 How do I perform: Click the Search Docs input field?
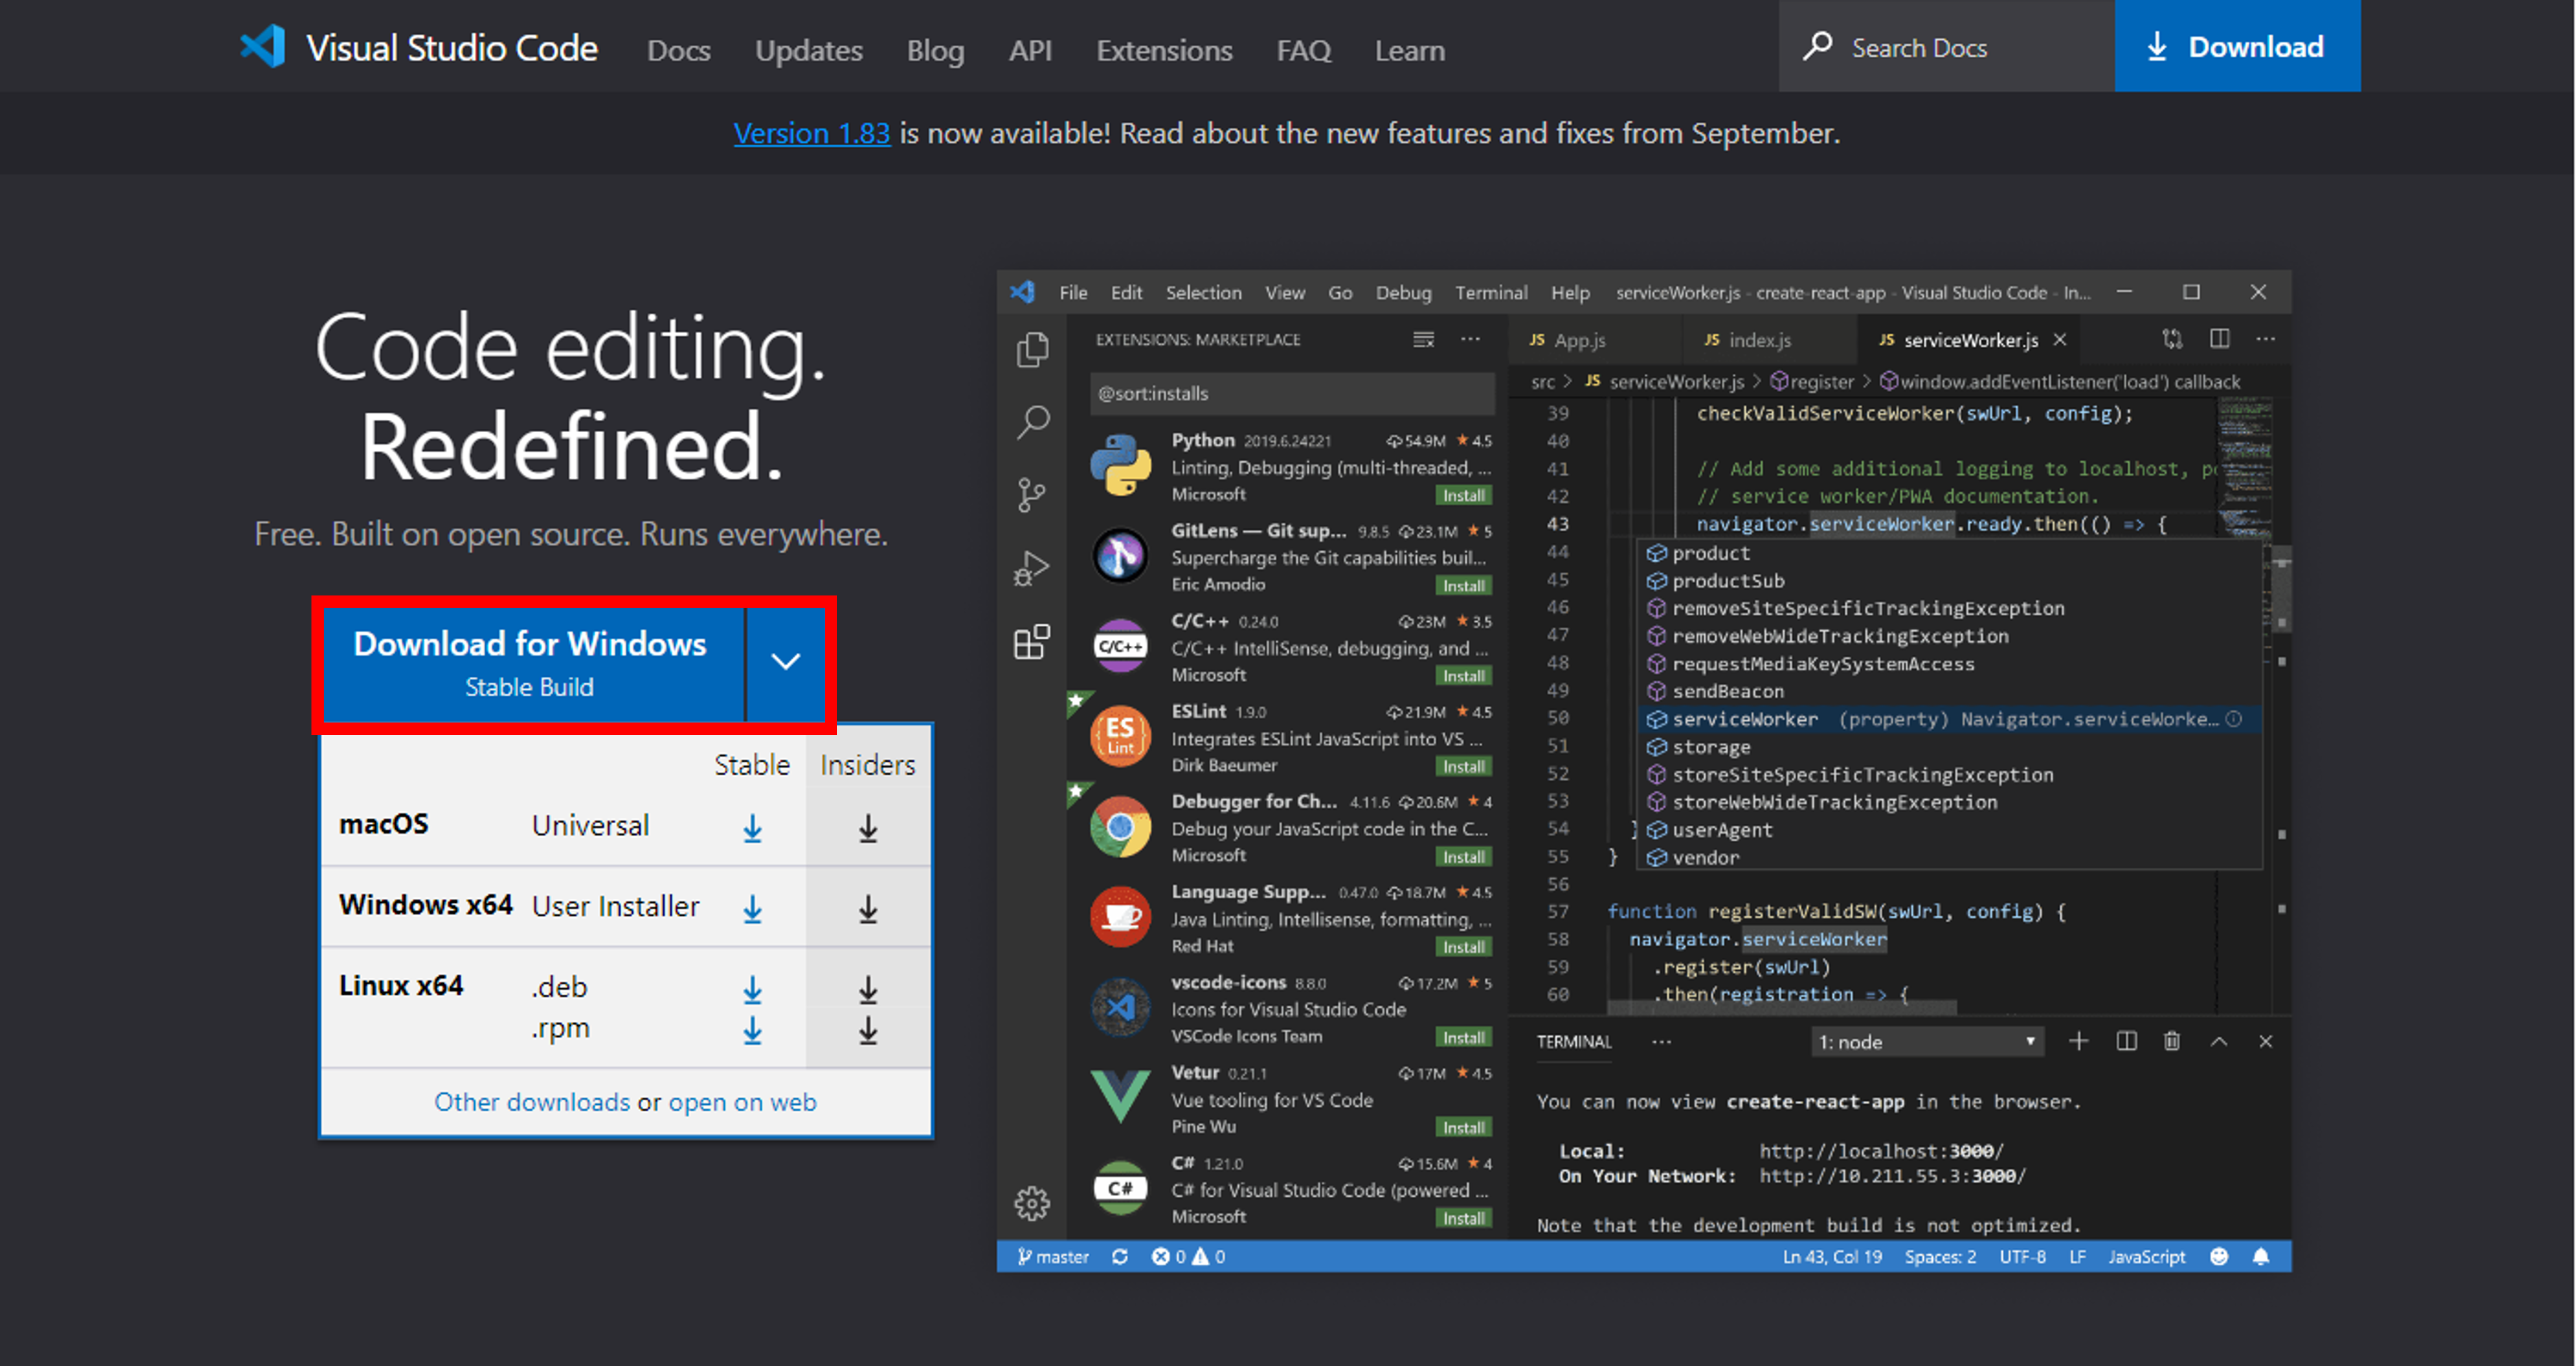(1946, 46)
